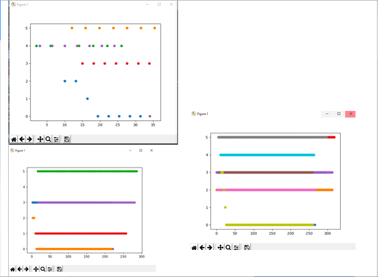Click matplotlib logo in top-left figure title bar
Screen dimensions: 378x277
click(13, 4)
